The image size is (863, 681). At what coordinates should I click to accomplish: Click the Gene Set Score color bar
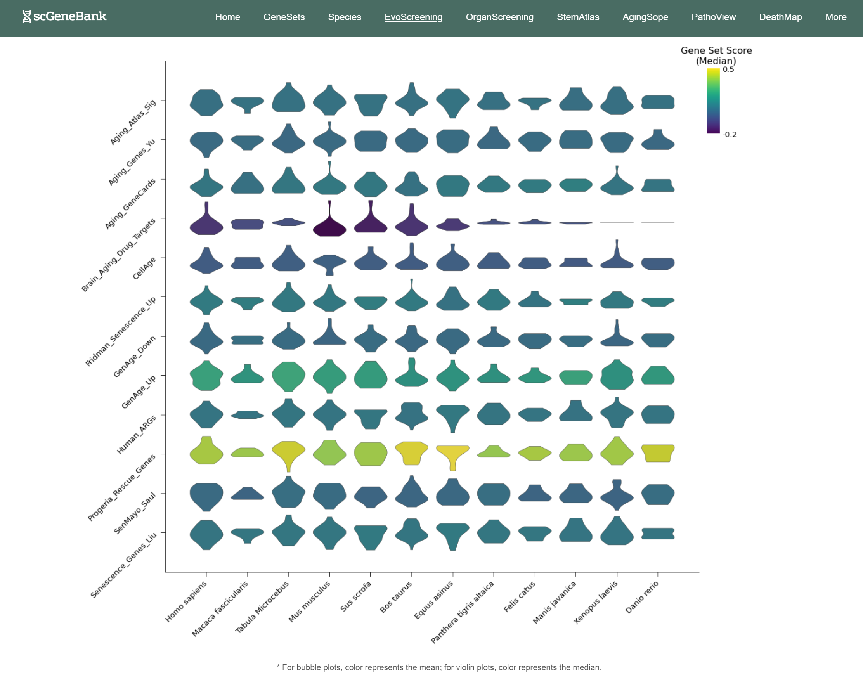pyautogui.click(x=713, y=101)
